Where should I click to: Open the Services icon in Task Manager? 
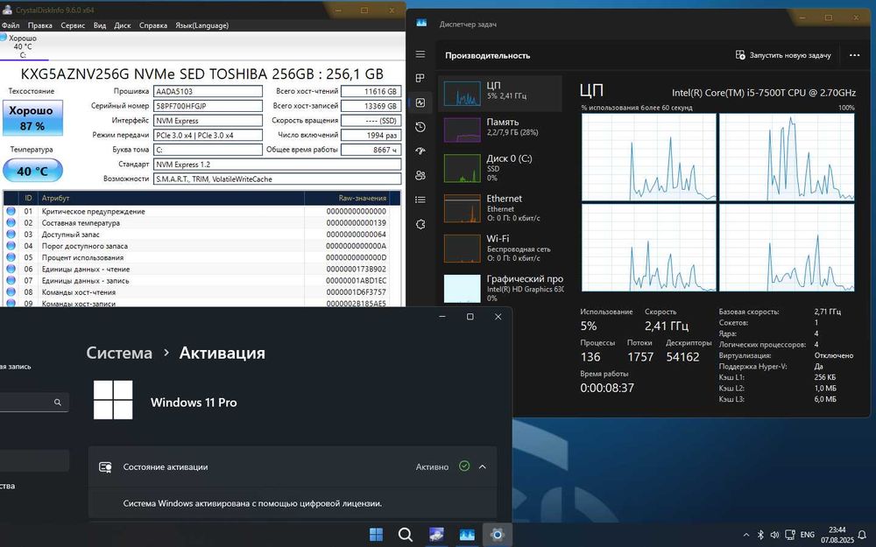[420, 224]
